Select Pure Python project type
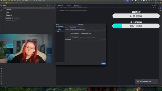162x91 pixels. click(60, 27)
